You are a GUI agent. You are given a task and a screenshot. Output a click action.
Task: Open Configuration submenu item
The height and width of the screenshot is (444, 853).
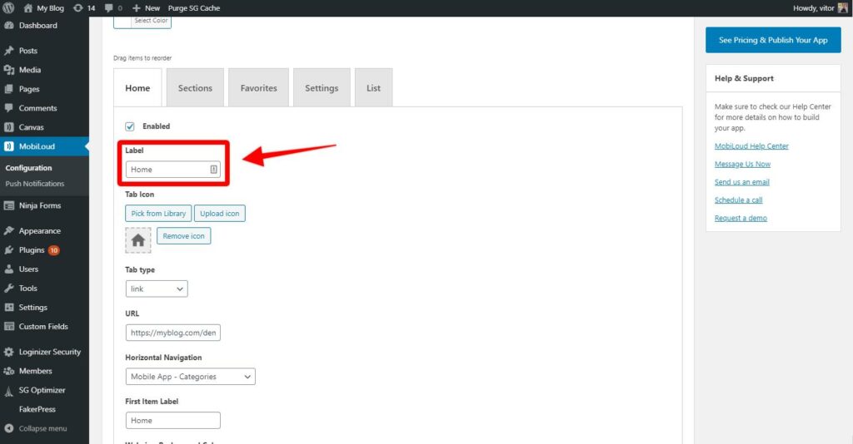[x=29, y=168]
